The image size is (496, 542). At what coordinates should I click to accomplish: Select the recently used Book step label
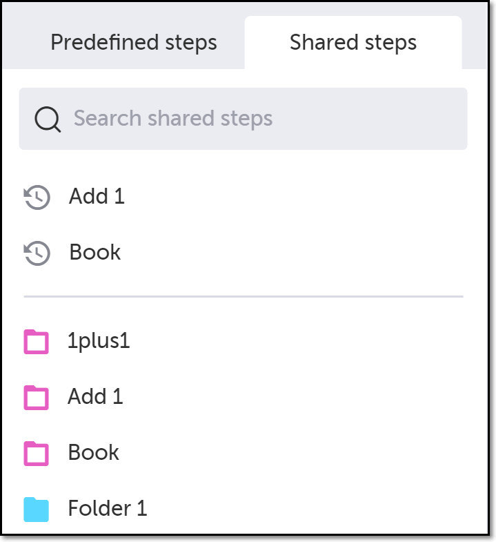pos(95,253)
